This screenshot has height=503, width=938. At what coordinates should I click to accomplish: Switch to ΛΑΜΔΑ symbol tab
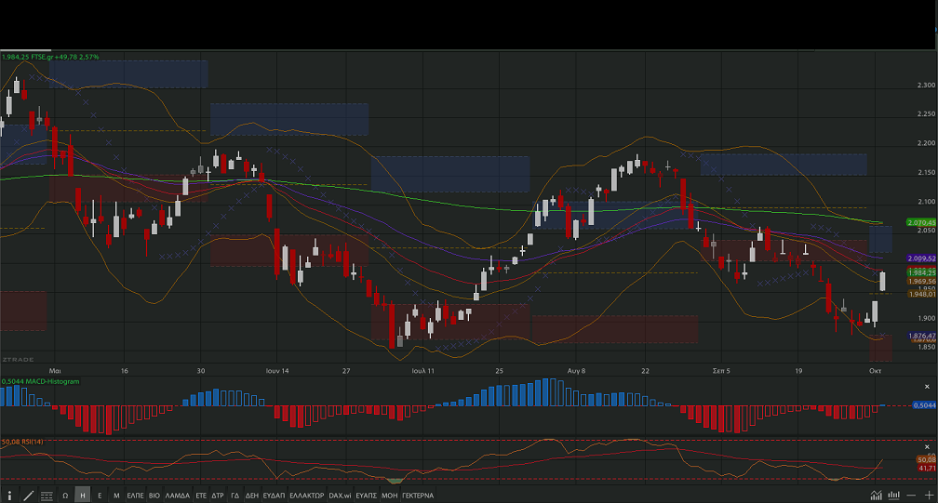pos(177,496)
